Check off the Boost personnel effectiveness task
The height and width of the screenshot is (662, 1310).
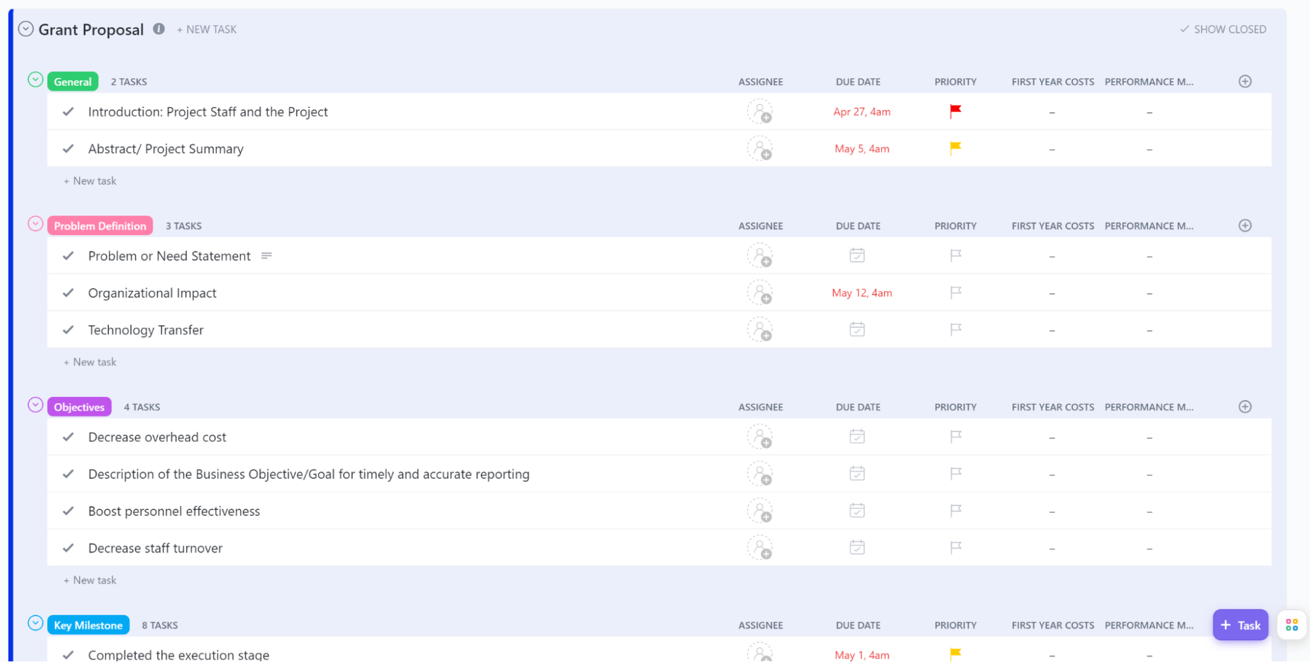point(68,511)
